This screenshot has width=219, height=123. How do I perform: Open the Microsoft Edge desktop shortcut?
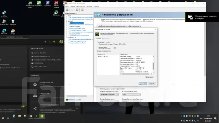click(4, 31)
